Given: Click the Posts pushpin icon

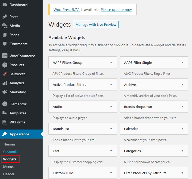Looking at the screenshot, I should pyautogui.click(x=5, y=17).
